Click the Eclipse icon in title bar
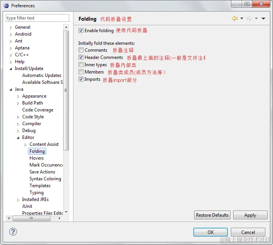 point(6,6)
